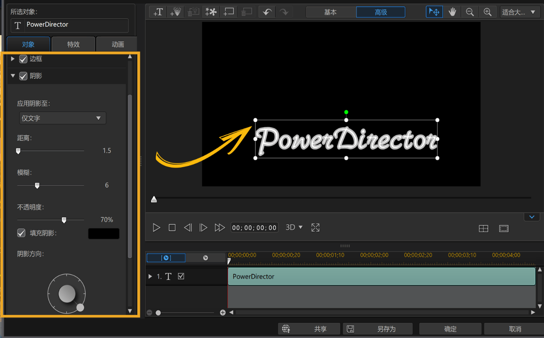Toggle the grid lines icon
544x338 pixels.
(484, 228)
